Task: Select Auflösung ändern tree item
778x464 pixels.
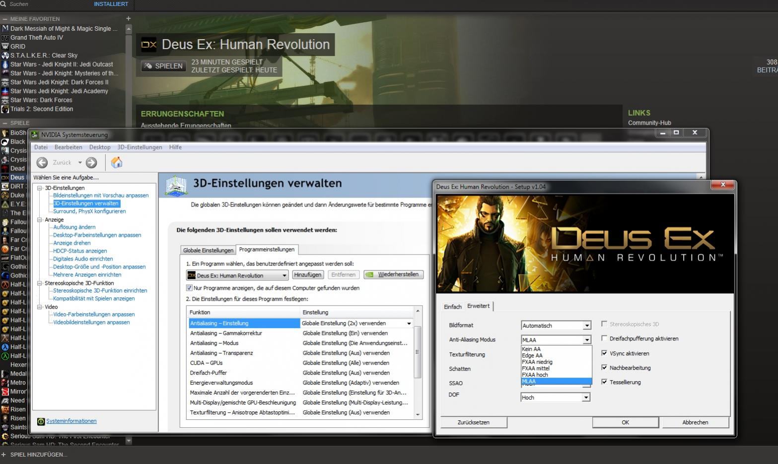Action: [x=74, y=227]
